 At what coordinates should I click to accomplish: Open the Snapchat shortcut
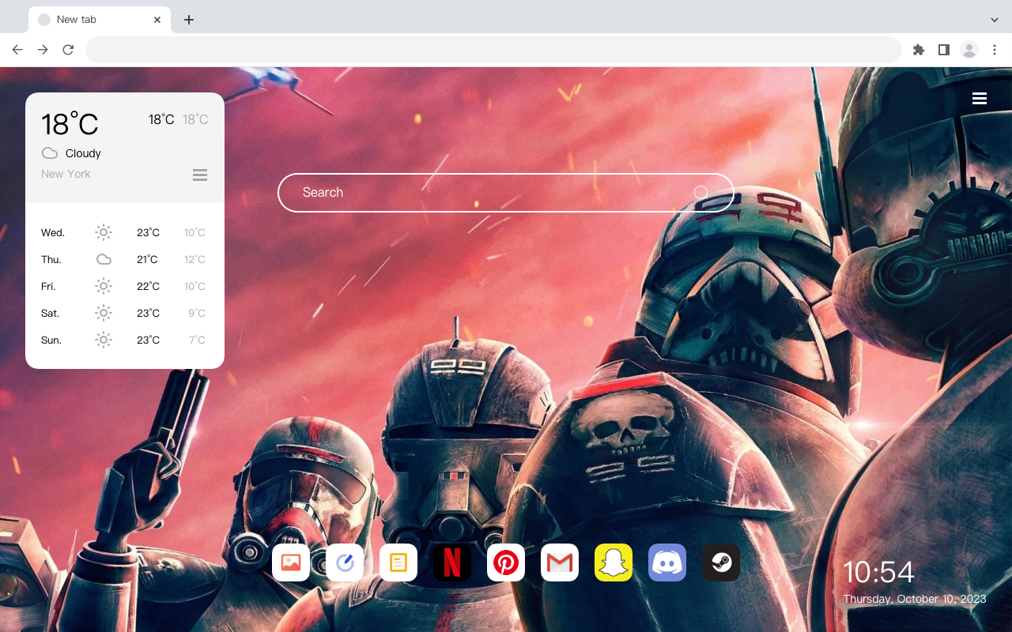tap(614, 562)
